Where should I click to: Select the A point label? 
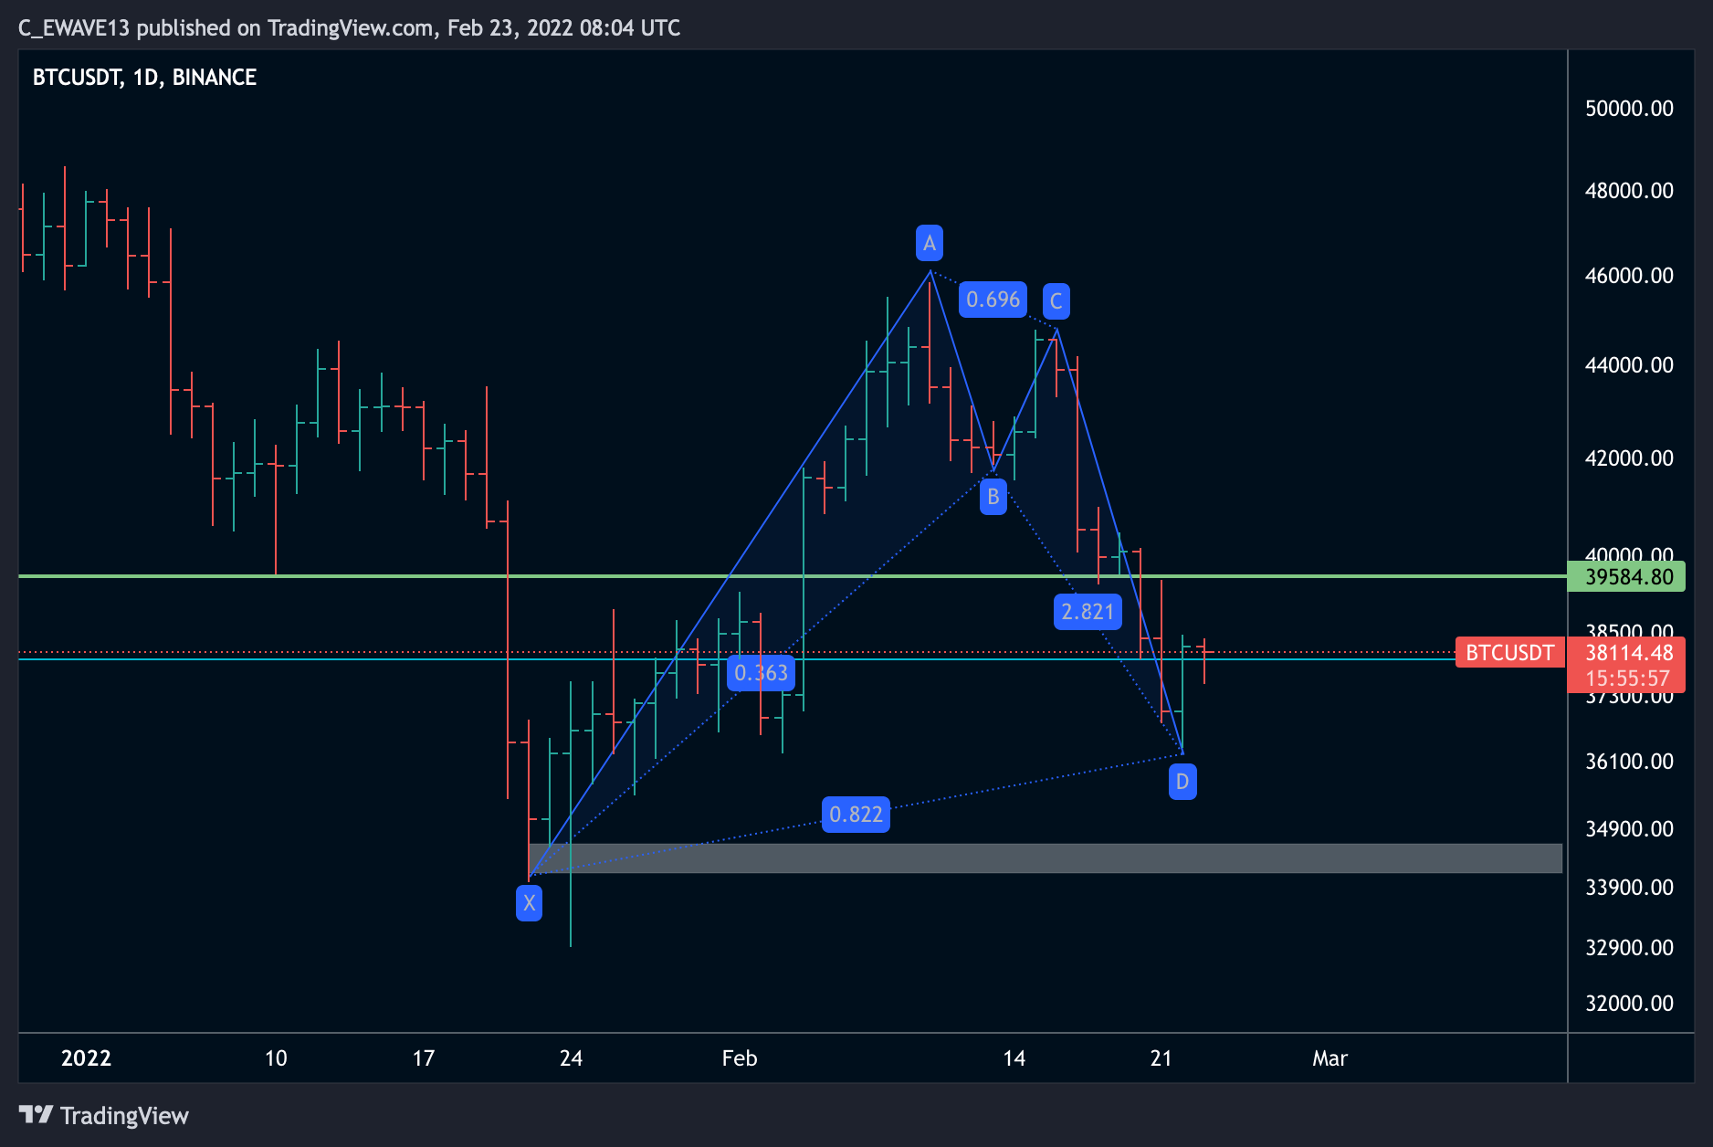coord(930,243)
